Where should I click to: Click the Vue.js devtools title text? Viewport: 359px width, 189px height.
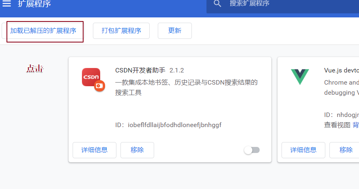[x=342, y=70]
